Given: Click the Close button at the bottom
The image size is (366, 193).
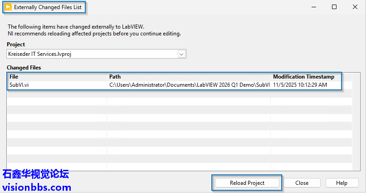Looking at the screenshot, I should pyautogui.click(x=302, y=183).
